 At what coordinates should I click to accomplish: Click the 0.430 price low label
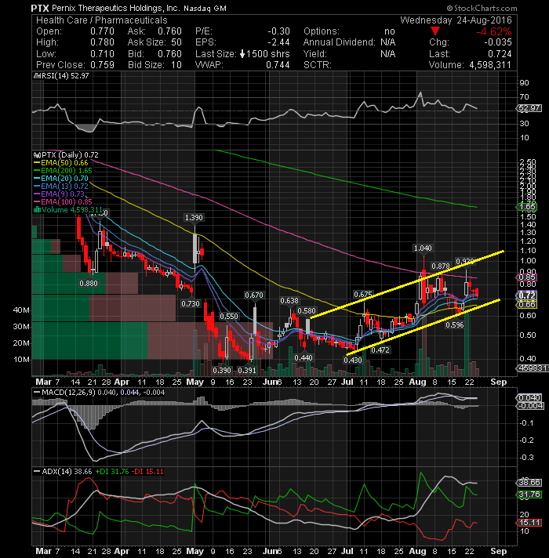click(352, 361)
